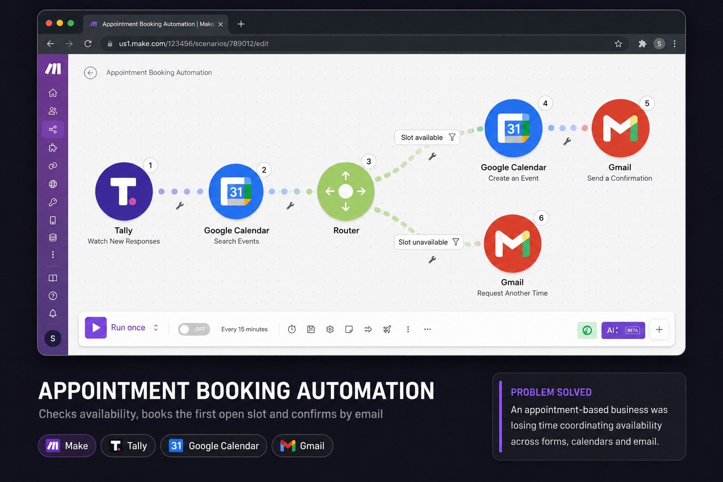Screen dimensions: 723x482
Task: Open the user avatar S in sidebar
Action: pyautogui.click(x=53, y=338)
